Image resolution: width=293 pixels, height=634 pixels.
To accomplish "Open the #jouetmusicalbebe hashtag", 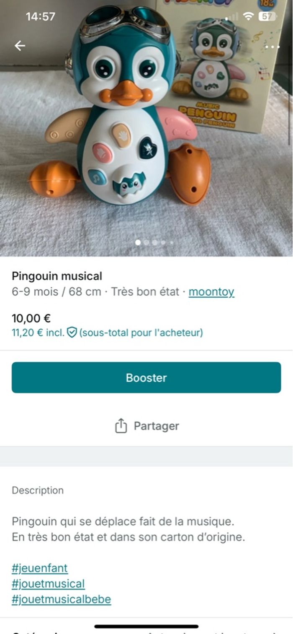I will (x=62, y=599).
